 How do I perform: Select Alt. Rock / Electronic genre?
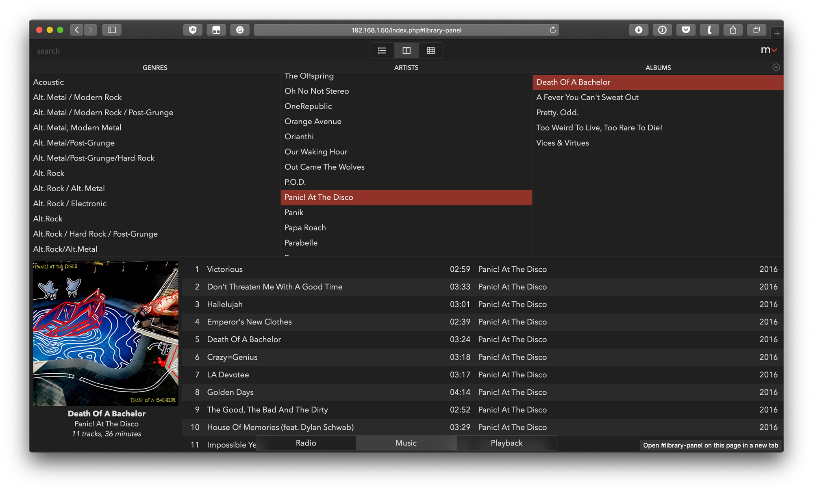pos(155,203)
